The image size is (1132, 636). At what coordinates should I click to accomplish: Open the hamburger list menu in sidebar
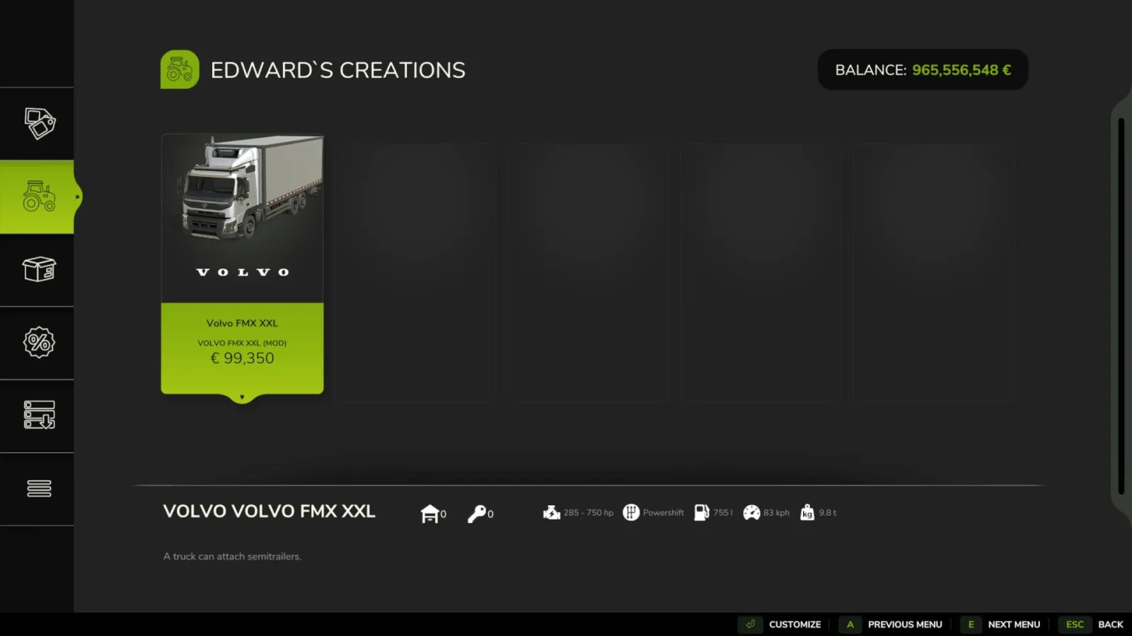[39, 488]
